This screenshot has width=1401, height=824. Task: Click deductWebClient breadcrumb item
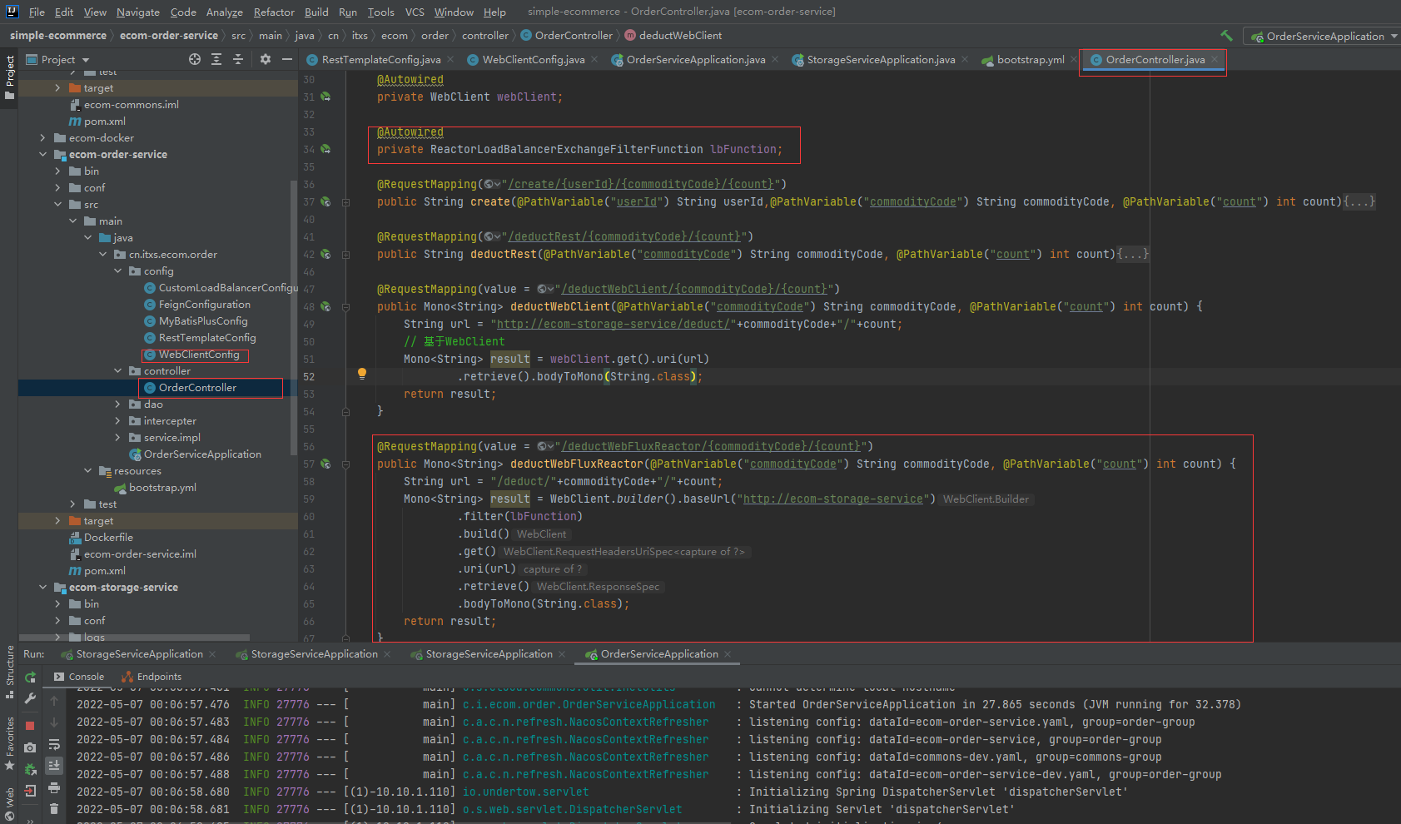[680, 36]
